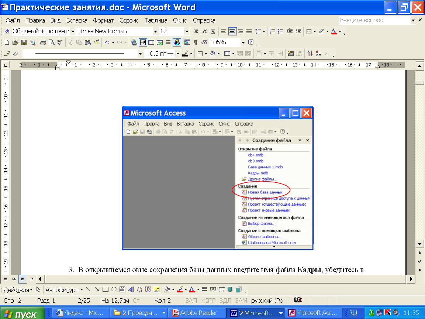
Task: Create a new blank Word document
Action: tap(7, 42)
